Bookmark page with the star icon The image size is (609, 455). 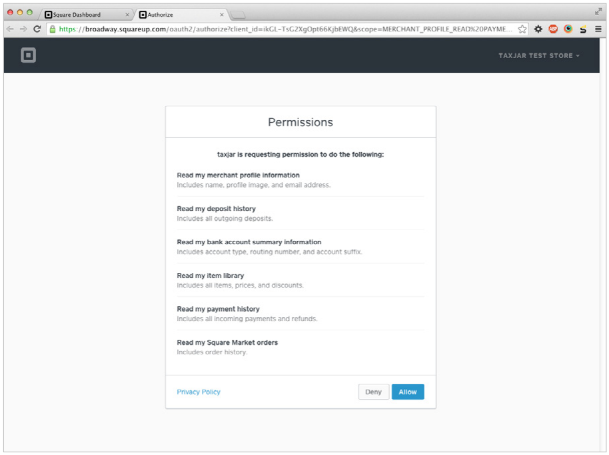point(522,29)
